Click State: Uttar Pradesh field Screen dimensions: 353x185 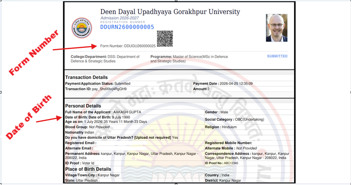[x=81, y=180]
